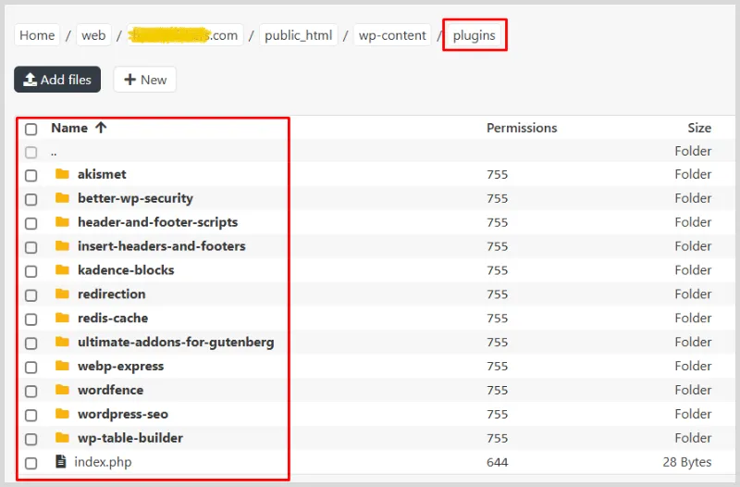Check the ultimate-addons-for-gutenberg checkbox
Image resolution: width=740 pixels, height=487 pixels.
pyautogui.click(x=31, y=343)
